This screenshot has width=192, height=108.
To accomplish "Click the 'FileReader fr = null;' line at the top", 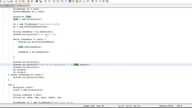I will coord(26,9).
